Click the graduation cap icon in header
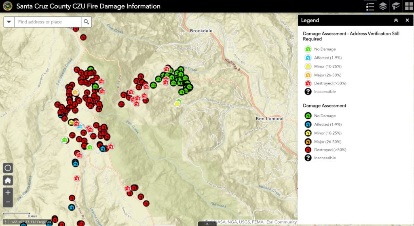The width and height of the screenshot is (414, 226). (395, 6)
